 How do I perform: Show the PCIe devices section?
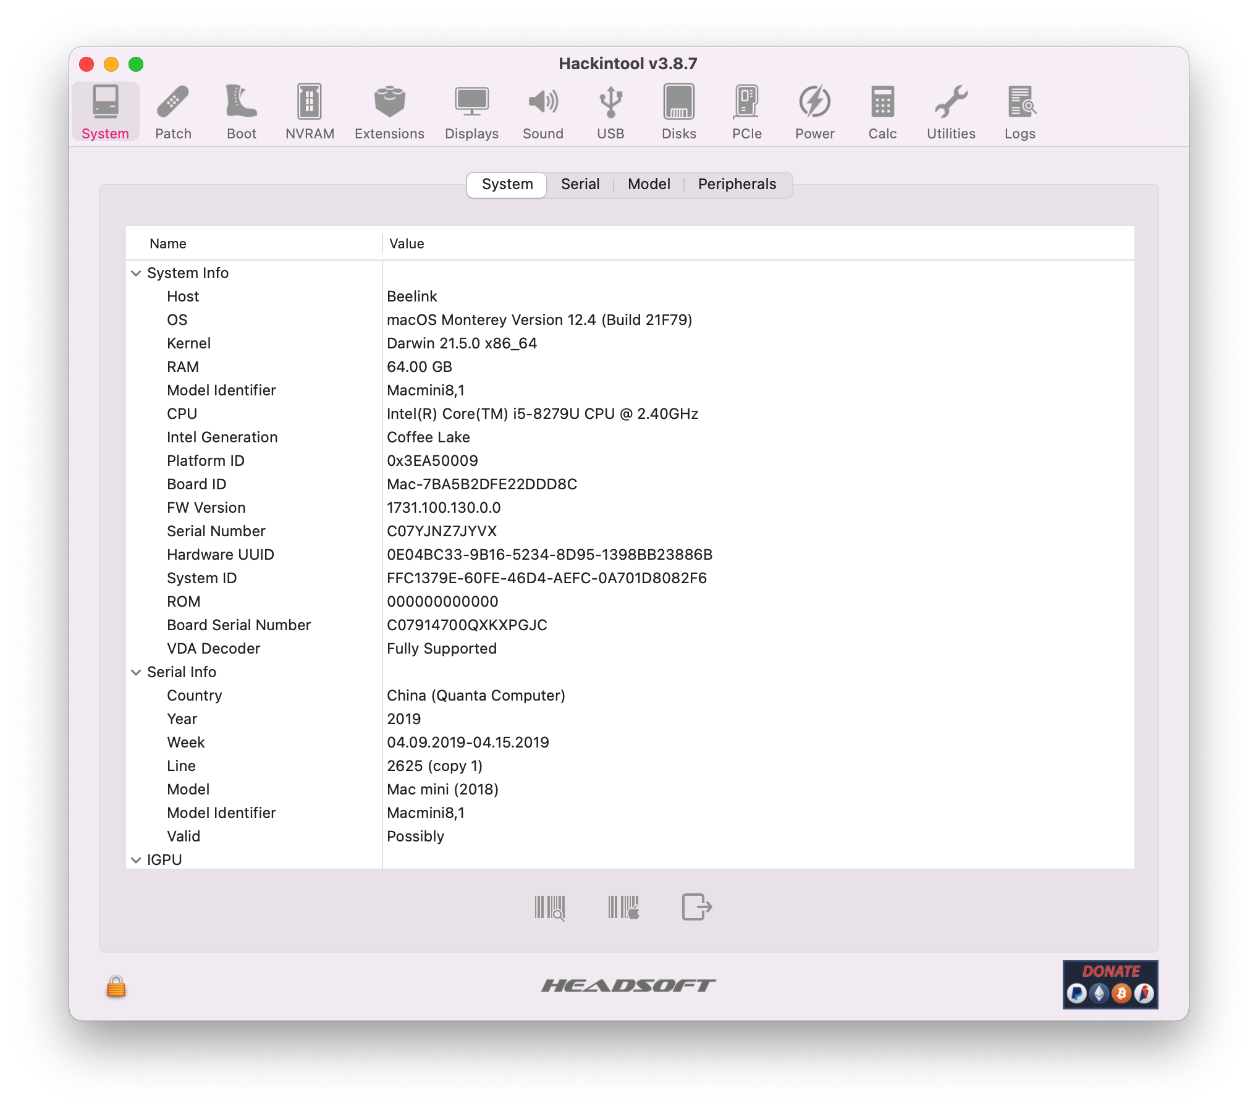click(746, 112)
